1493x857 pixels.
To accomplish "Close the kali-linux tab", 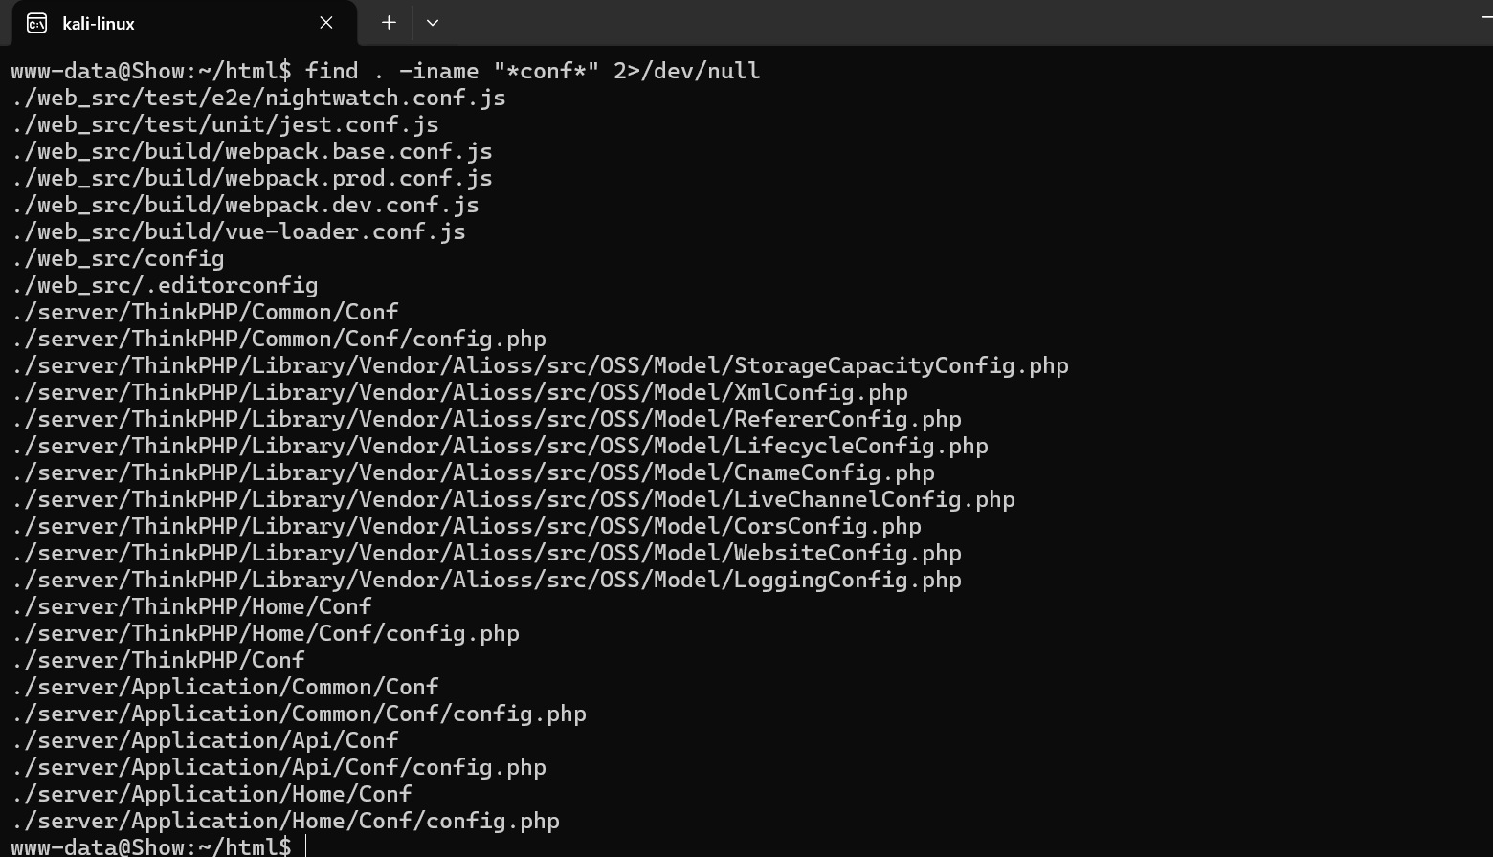I will coord(326,23).
